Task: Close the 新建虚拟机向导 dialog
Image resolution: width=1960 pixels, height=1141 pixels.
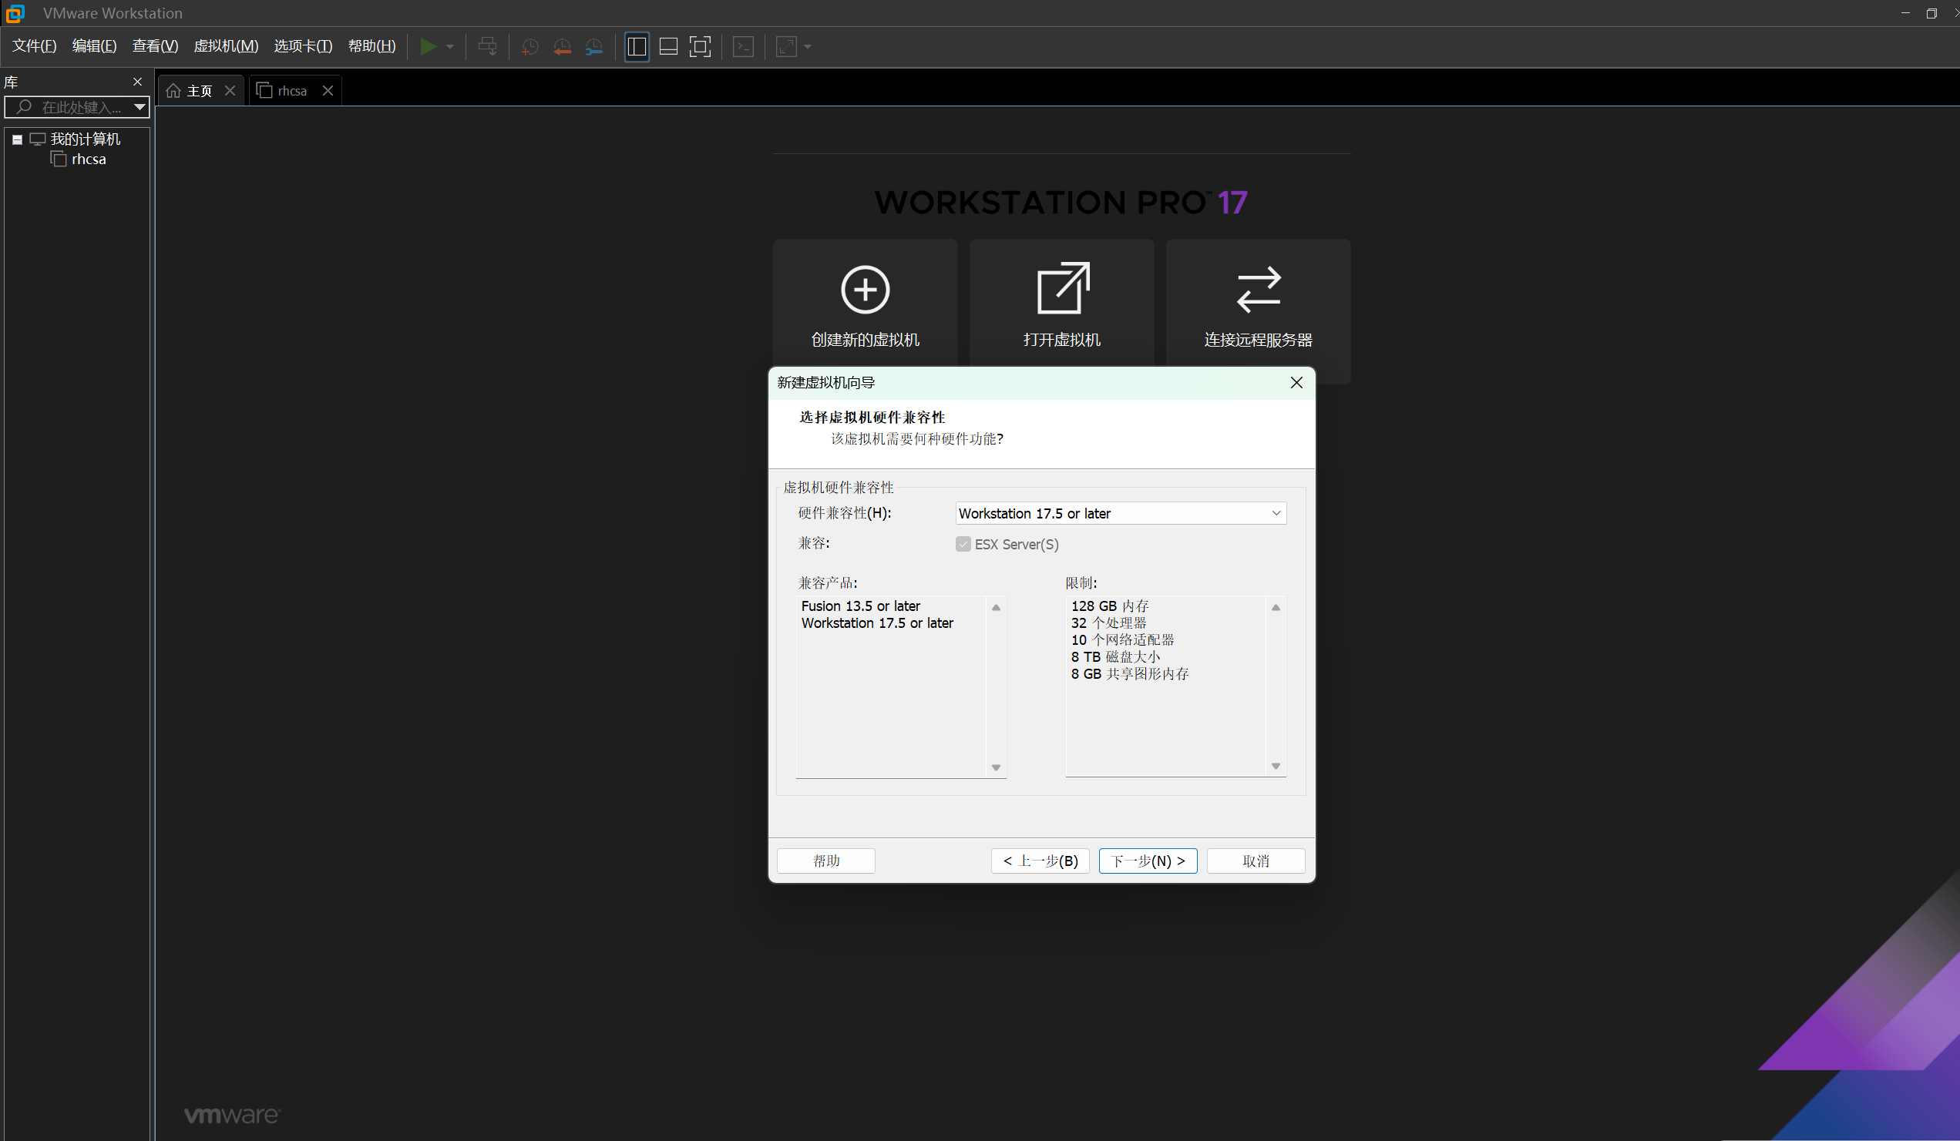Action: click(1296, 382)
